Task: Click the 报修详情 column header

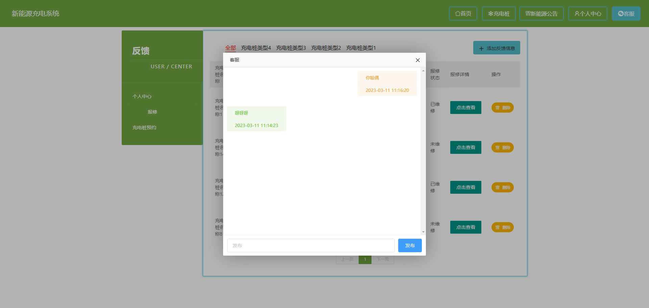Action: pos(460,74)
